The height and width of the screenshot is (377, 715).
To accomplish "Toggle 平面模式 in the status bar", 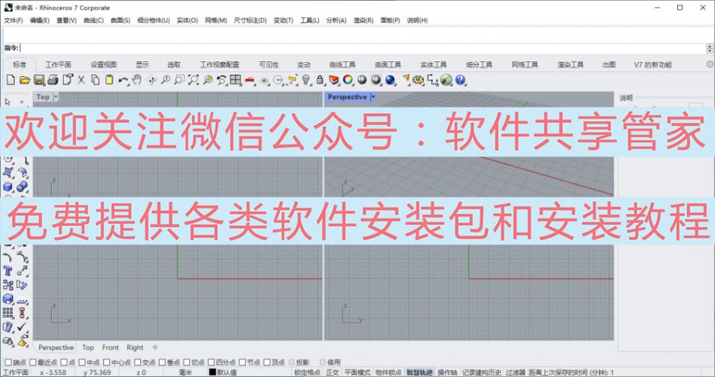I will click(357, 372).
